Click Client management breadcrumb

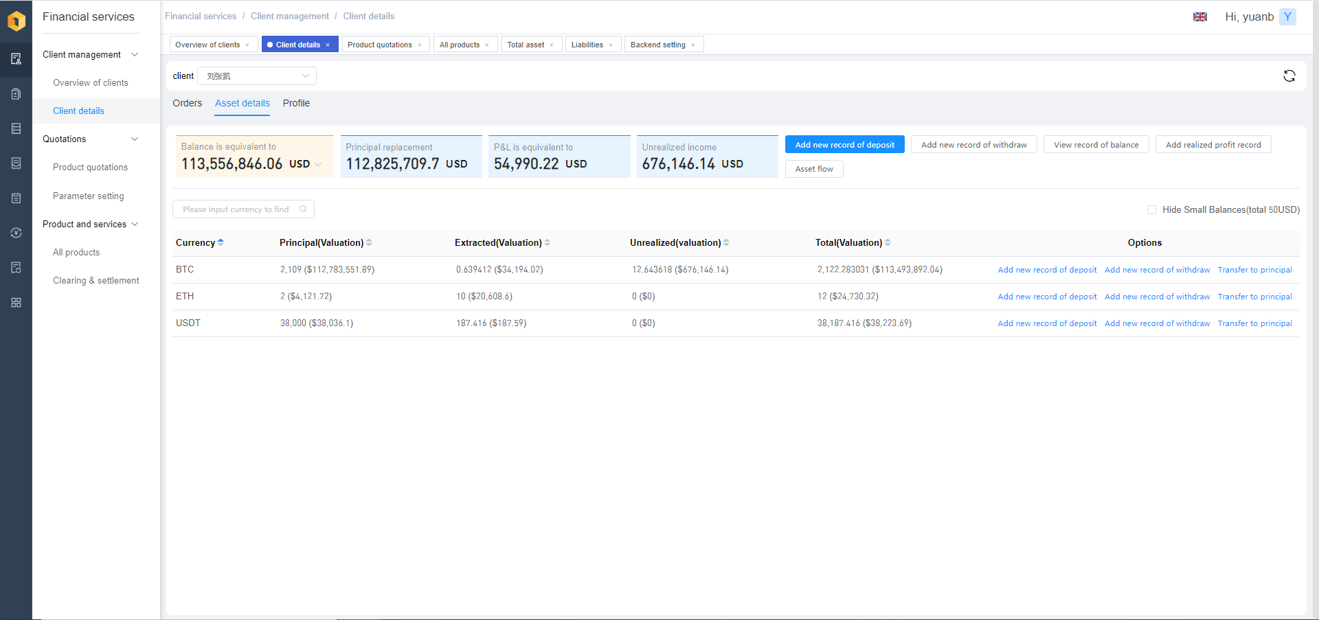click(x=290, y=16)
